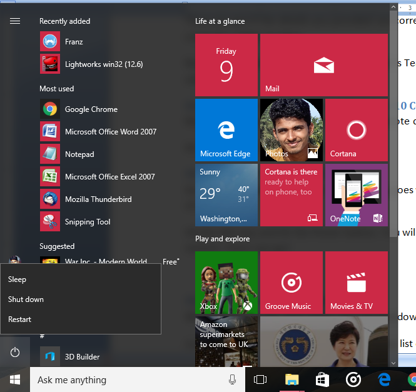Viewport: 416px width, 392px height.
Task: Open 3D Builder app
Action: click(x=110, y=356)
